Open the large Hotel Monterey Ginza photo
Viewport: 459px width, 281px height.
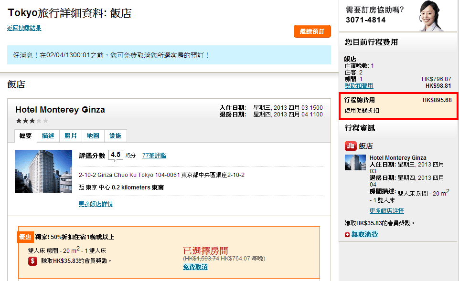tap(43, 171)
